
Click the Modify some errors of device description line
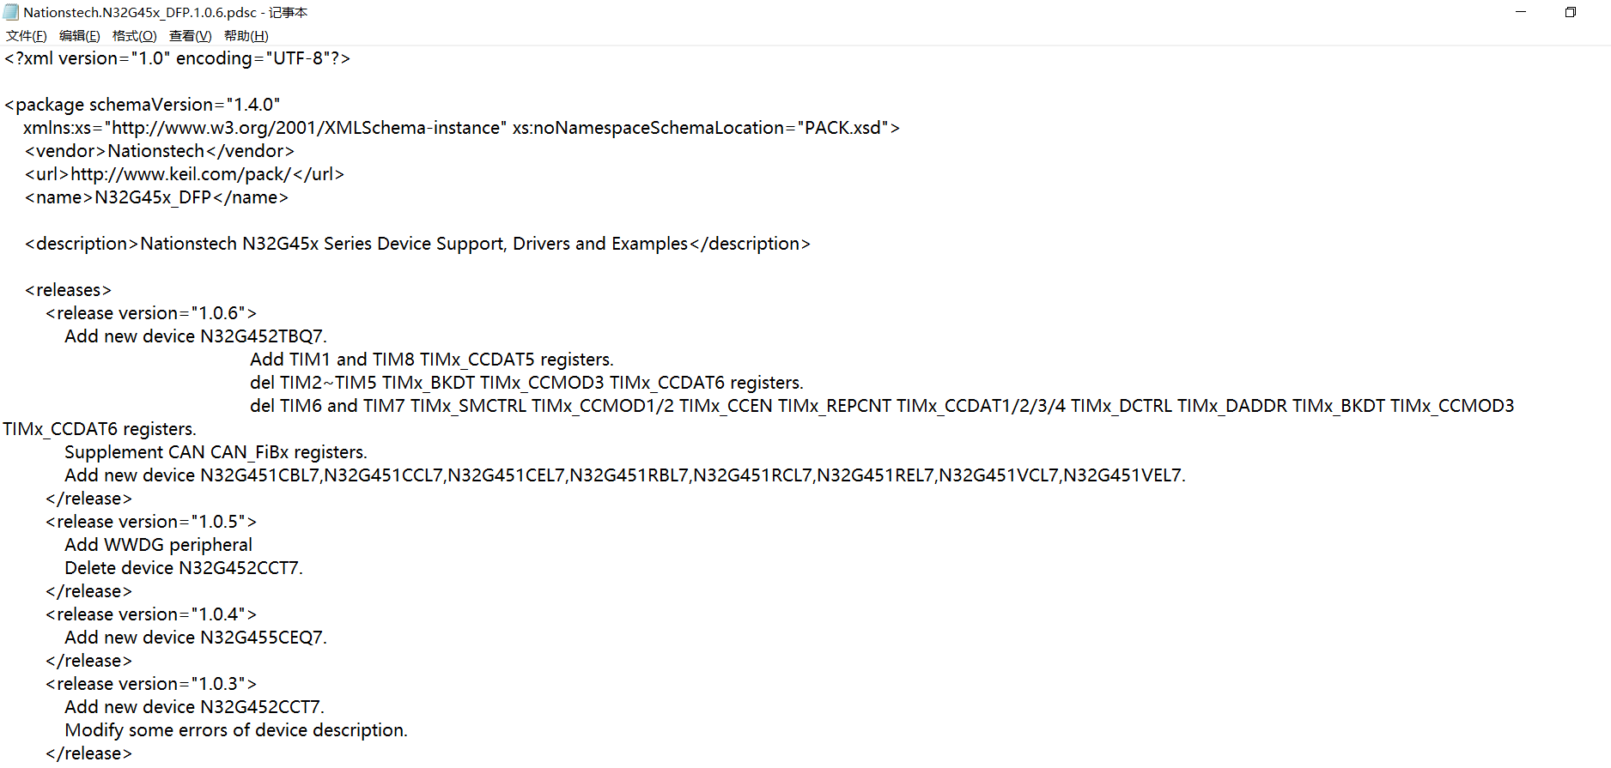click(236, 730)
